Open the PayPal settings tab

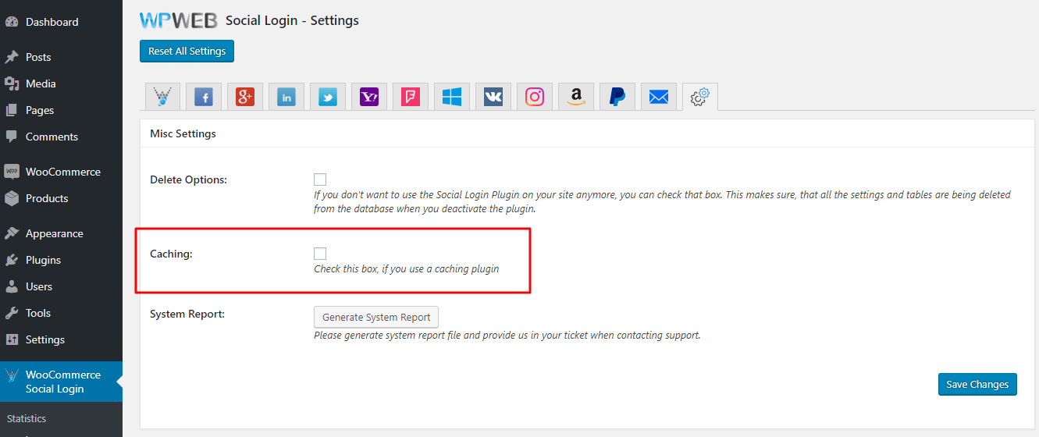click(617, 97)
